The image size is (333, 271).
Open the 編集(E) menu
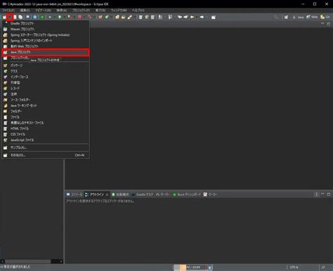[25, 11]
